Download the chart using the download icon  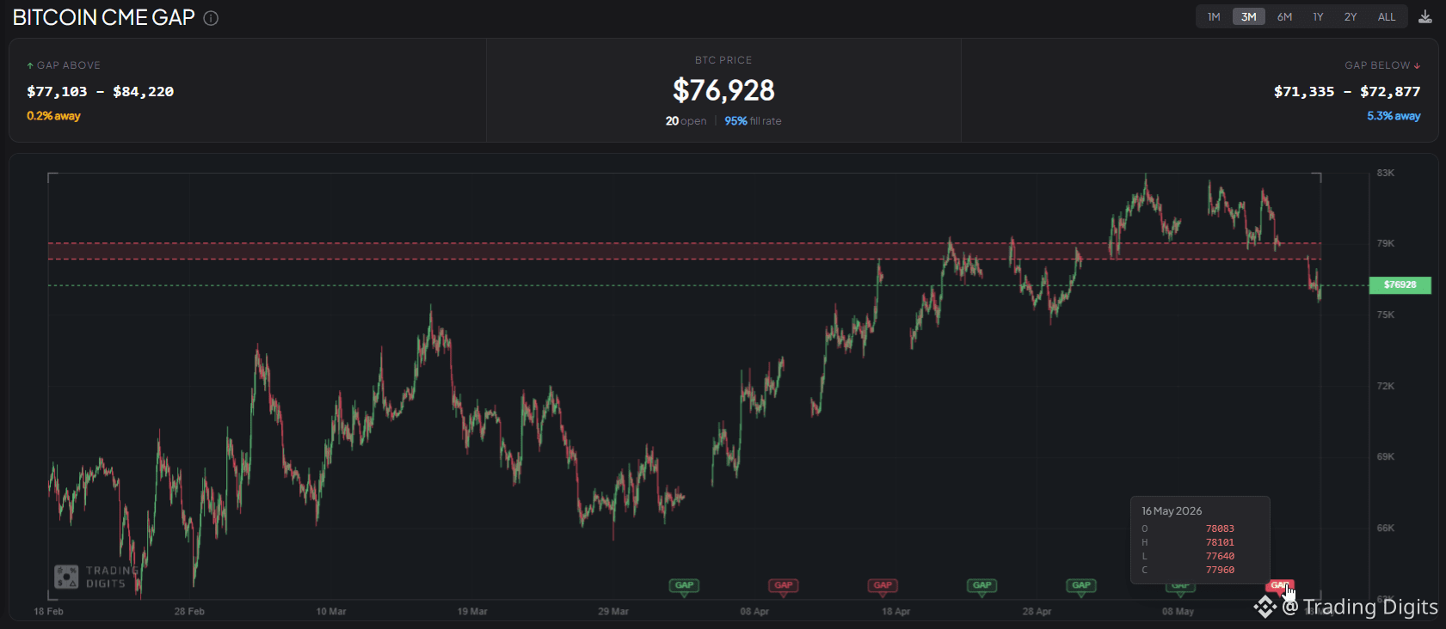1425,17
